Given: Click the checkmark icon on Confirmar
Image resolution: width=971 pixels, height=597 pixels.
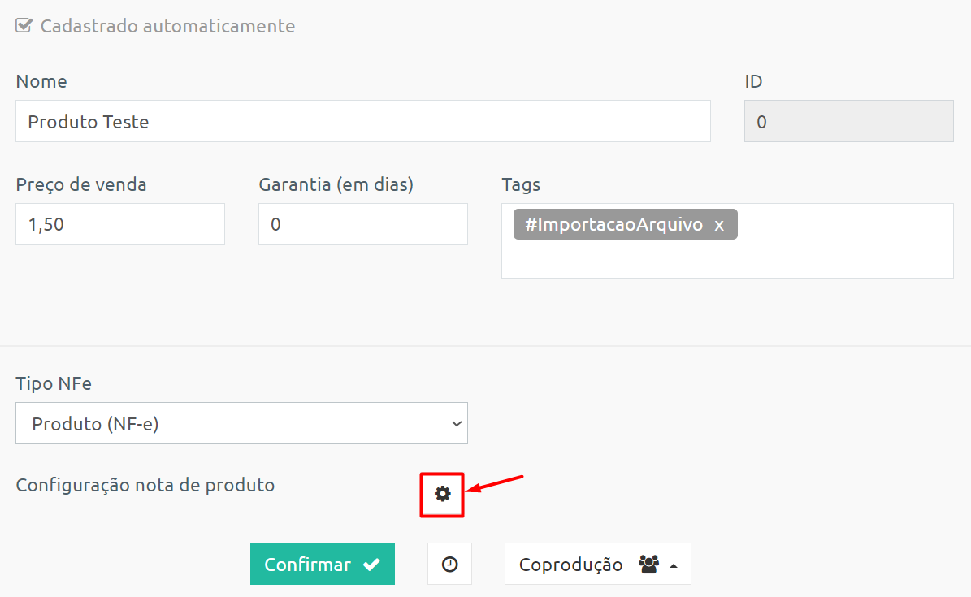Looking at the screenshot, I should (x=371, y=565).
